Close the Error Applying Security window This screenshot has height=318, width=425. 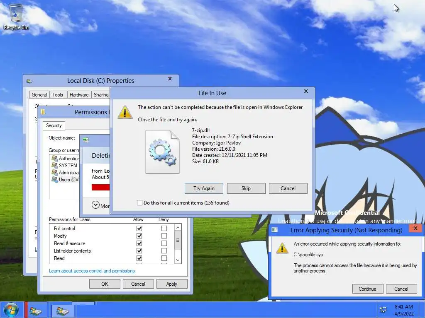point(415,228)
